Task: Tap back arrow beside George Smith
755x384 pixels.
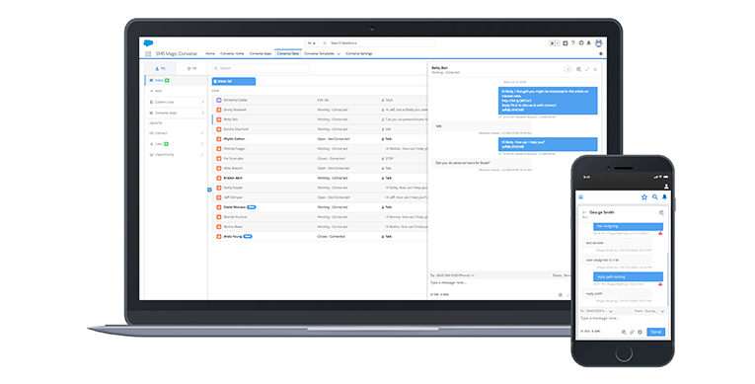Action: click(584, 212)
